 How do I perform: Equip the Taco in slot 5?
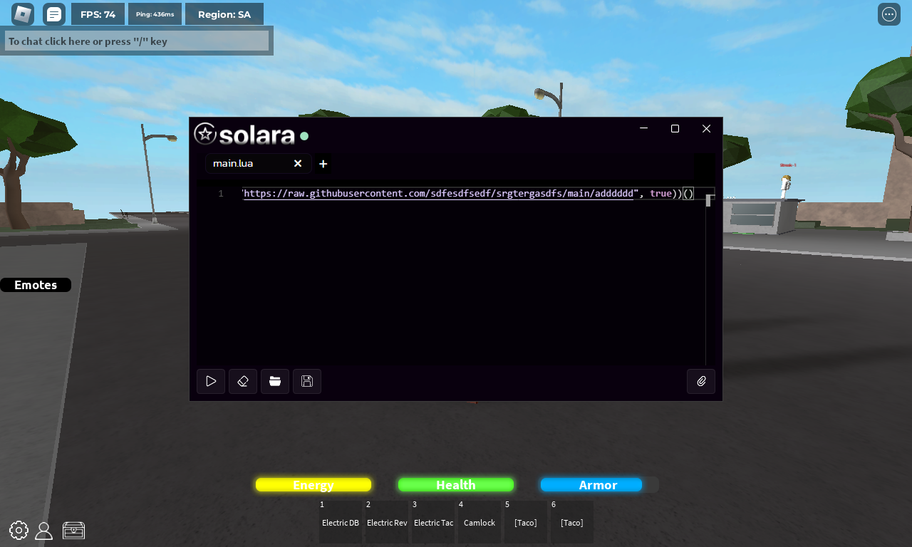pos(526,522)
